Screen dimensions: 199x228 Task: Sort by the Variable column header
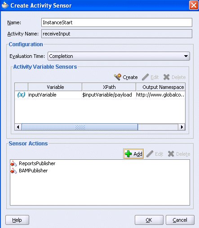[x=55, y=87]
